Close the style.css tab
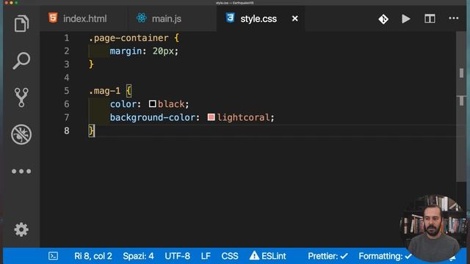Image resolution: width=470 pixels, height=264 pixels. [295, 18]
